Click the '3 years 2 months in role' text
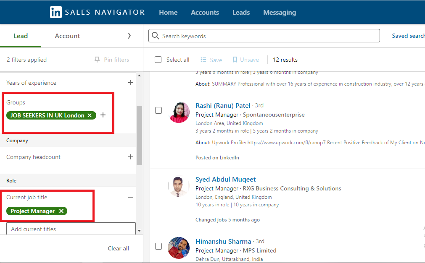425x263 pixels. pos(222,131)
